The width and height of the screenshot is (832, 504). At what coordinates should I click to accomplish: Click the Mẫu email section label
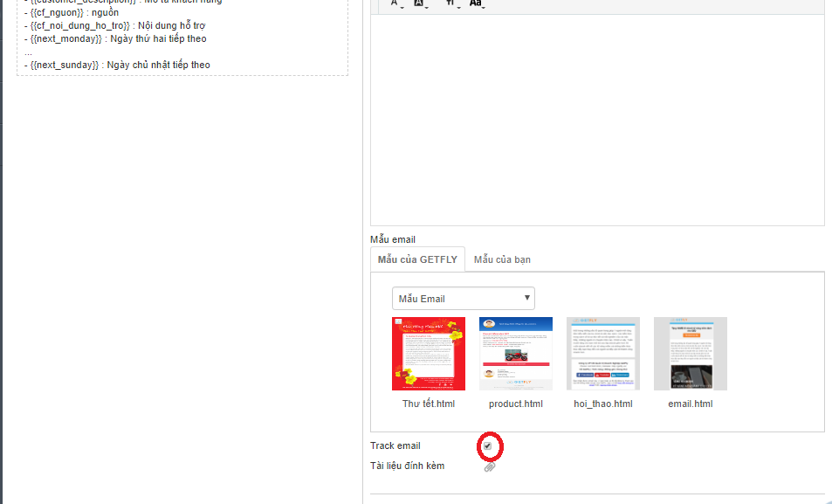393,239
